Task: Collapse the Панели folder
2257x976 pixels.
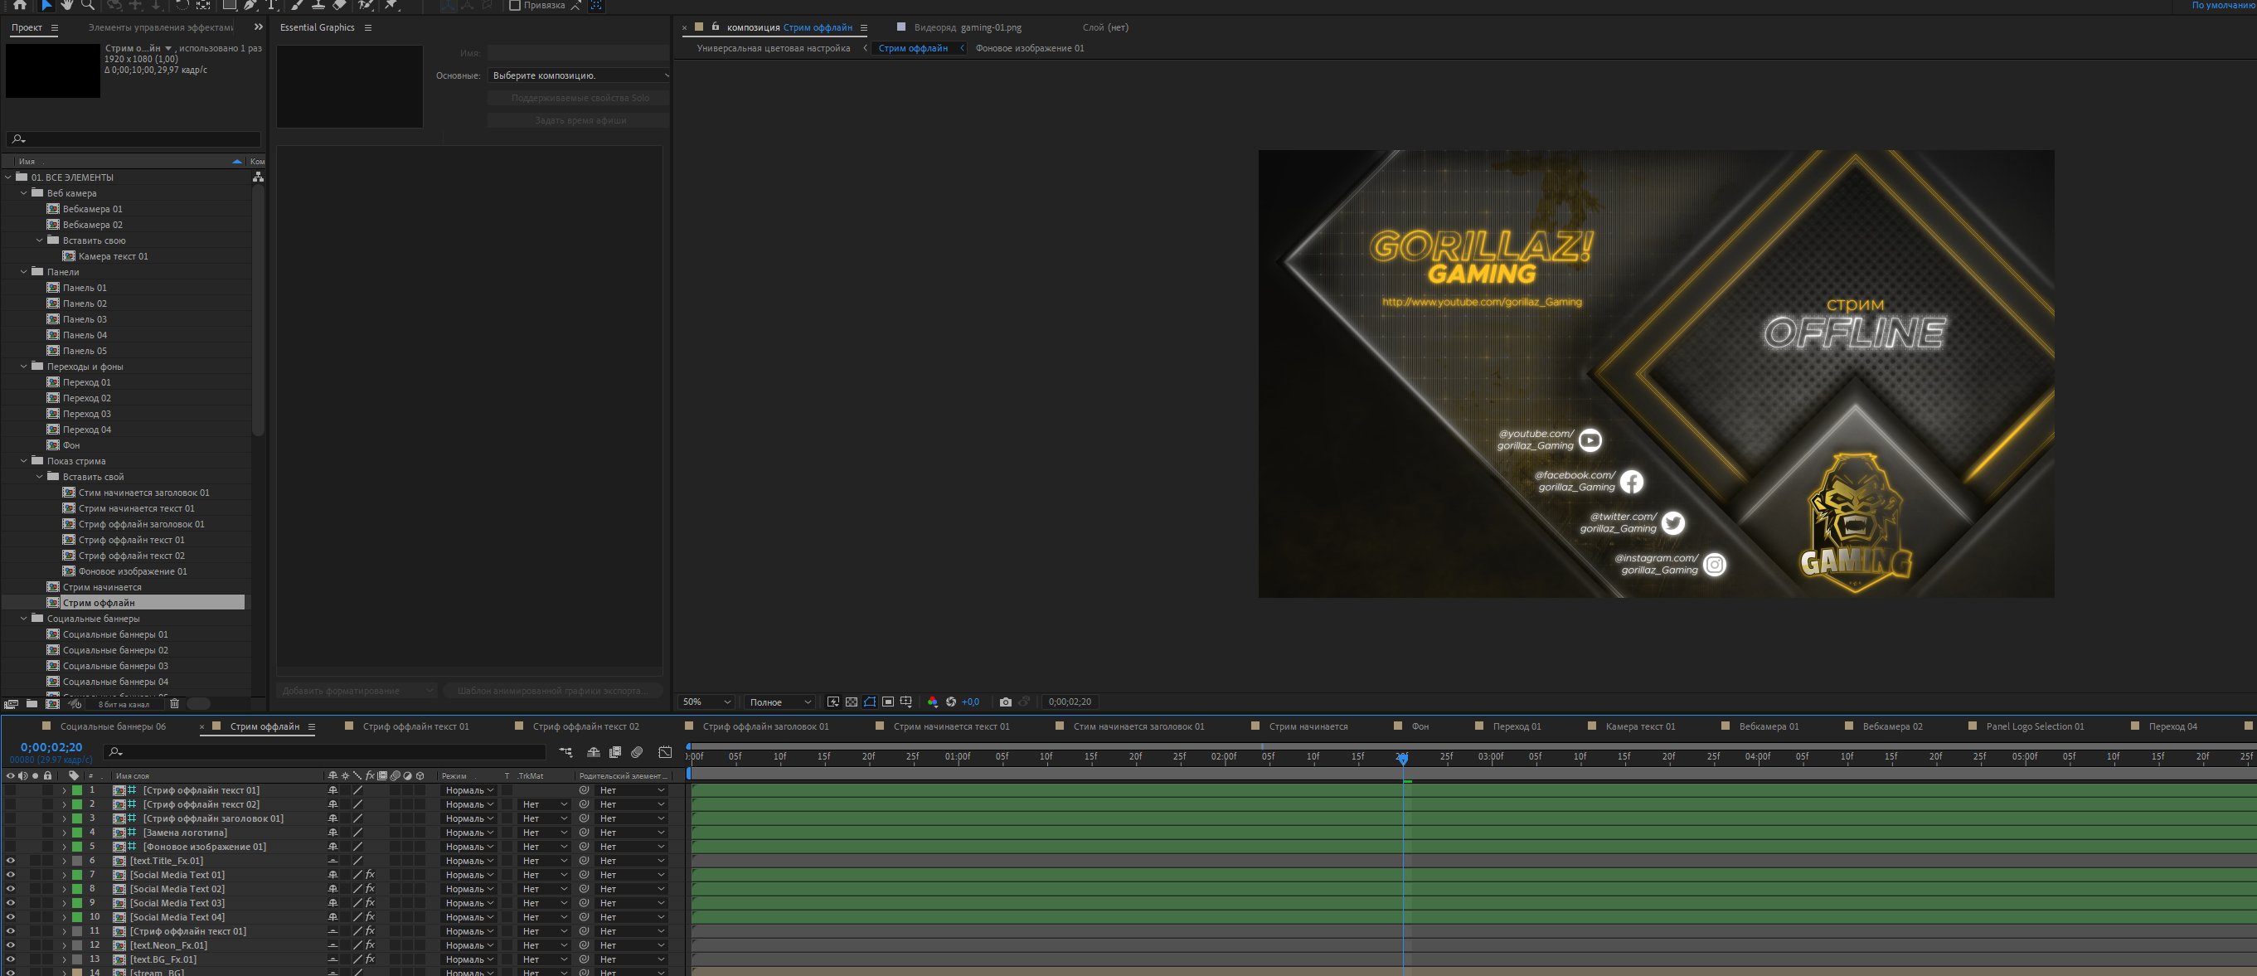Action: coord(24,272)
